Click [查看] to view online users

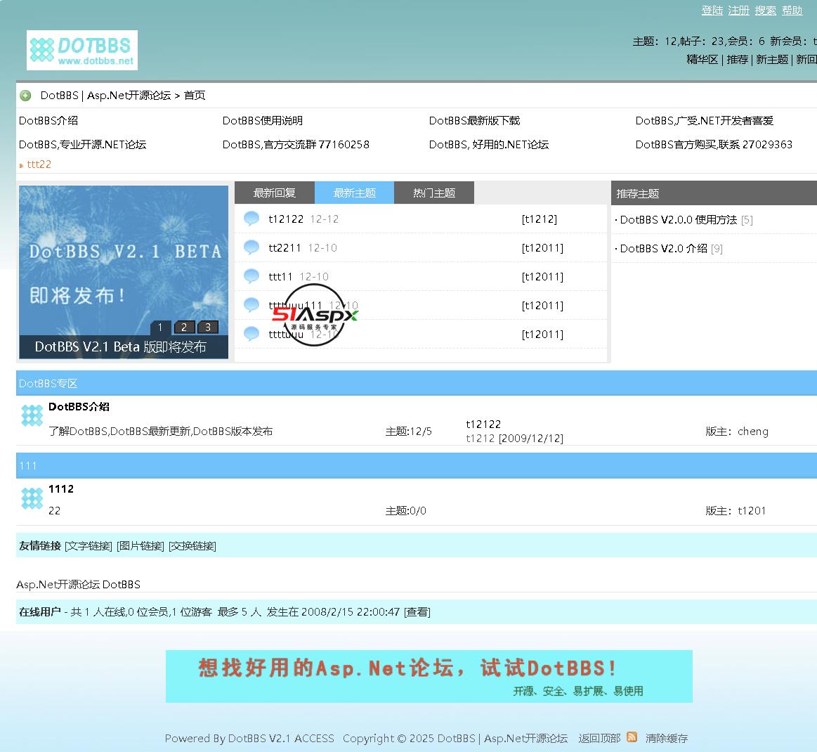click(x=417, y=612)
